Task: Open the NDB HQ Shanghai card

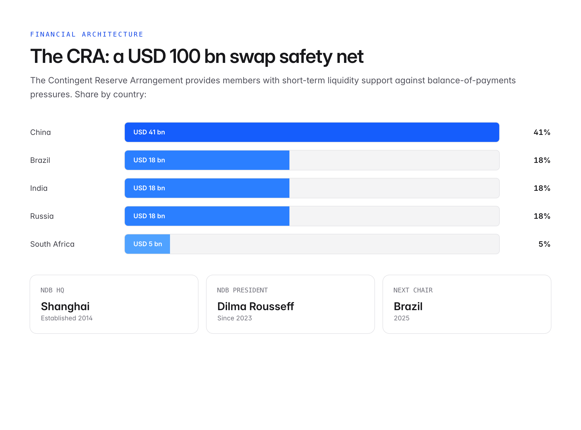Action: (114, 304)
